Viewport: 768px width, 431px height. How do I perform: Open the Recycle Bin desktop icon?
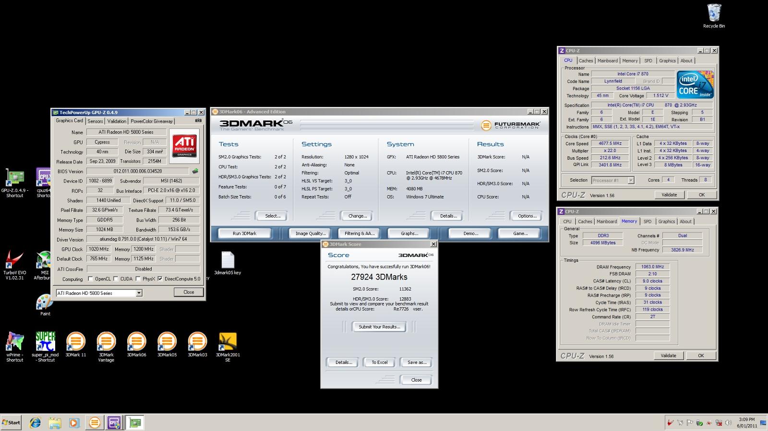point(714,16)
